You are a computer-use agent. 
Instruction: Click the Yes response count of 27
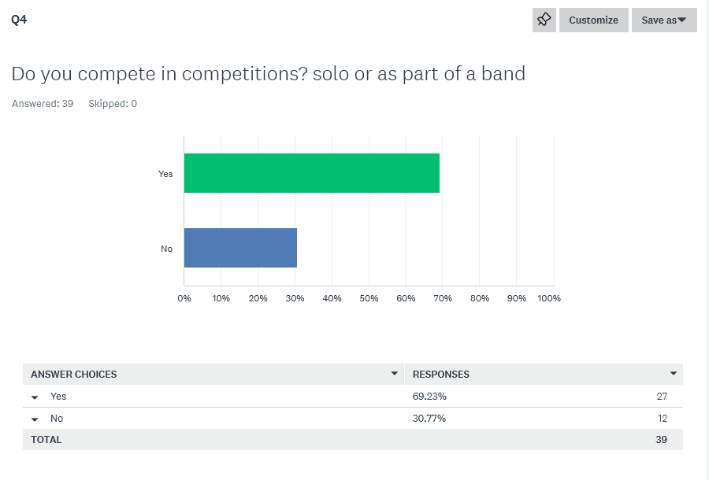click(661, 397)
